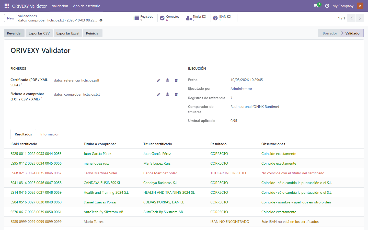
Task: Open the Titular KO stat button
Action: (x=197, y=18)
